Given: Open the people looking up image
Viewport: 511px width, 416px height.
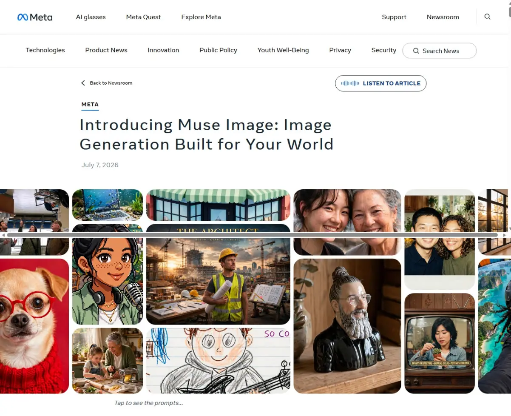Looking at the screenshot, I should pos(34,222).
